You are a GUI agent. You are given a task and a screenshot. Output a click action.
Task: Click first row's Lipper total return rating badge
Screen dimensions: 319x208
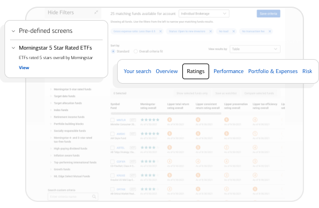pos(170,120)
